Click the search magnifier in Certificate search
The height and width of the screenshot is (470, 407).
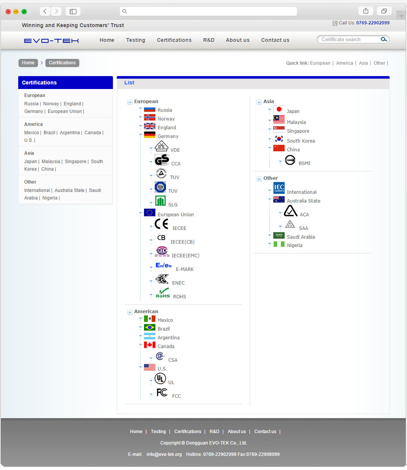[383, 39]
